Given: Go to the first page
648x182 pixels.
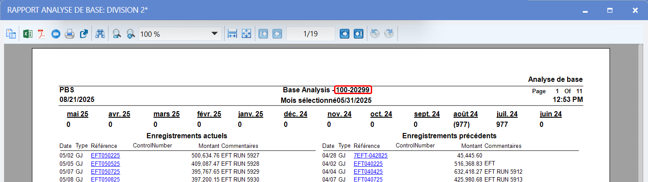Looking at the screenshot, I should tap(263, 34).
